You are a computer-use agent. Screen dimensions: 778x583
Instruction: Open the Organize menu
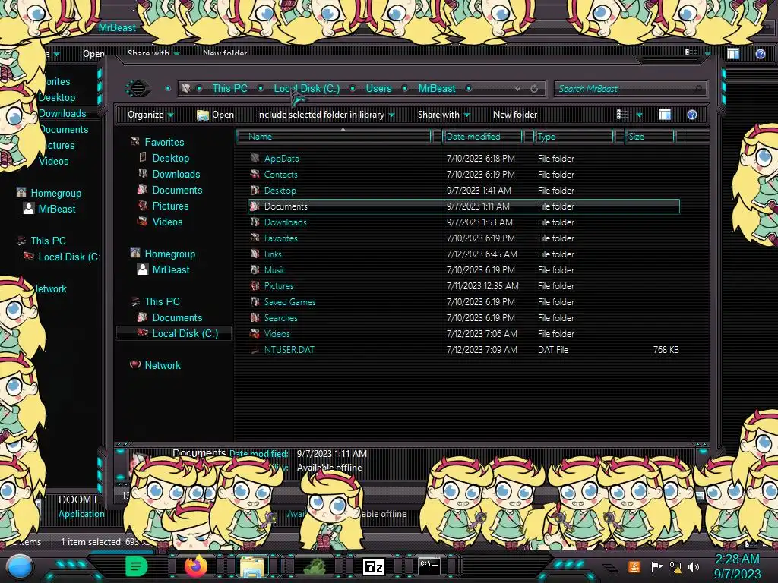(x=150, y=115)
